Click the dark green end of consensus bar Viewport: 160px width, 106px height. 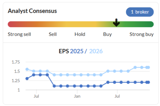point(150,24)
